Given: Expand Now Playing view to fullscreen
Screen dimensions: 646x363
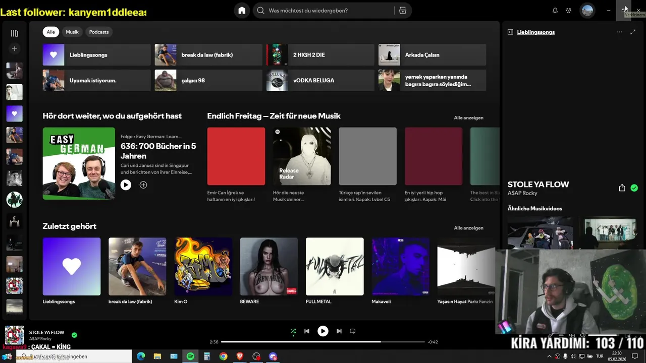Looking at the screenshot, I should pyautogui.click(x=633, y=32).
